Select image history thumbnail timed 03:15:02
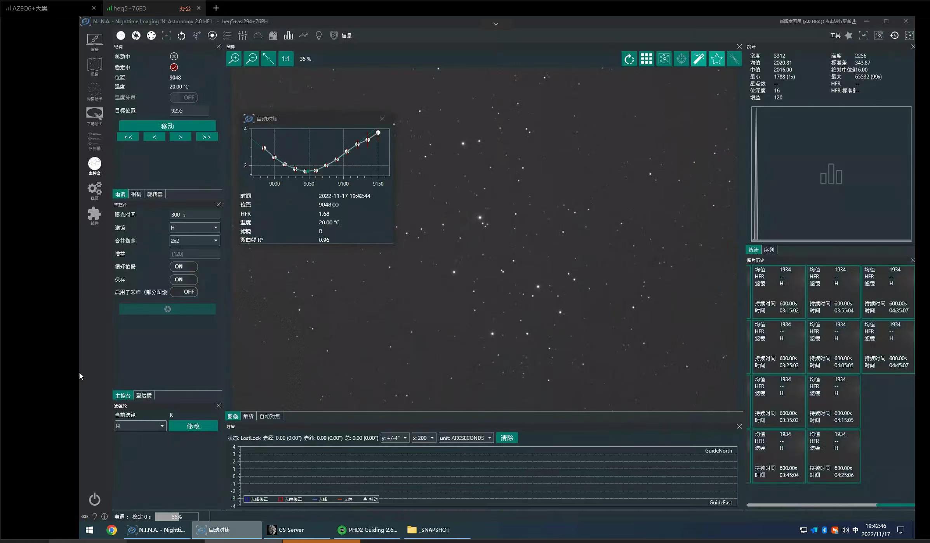This screenshot has height=543, width=930. coord(778,291)
